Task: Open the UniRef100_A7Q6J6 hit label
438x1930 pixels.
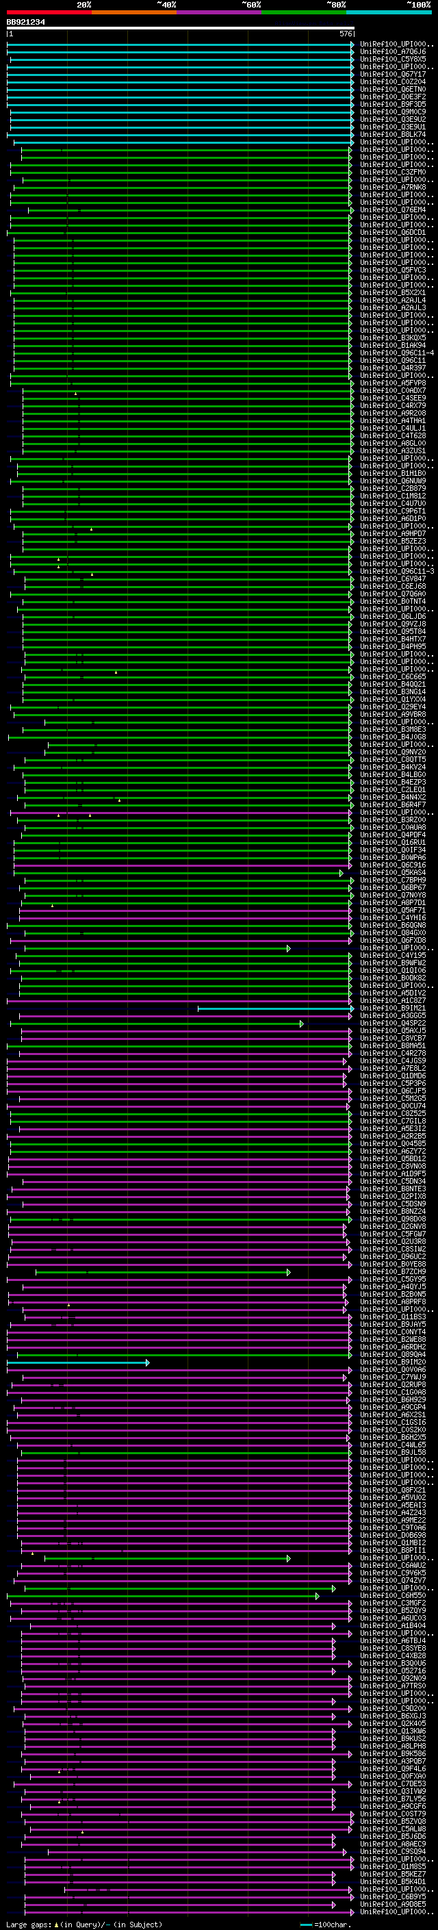Action: 393,52
